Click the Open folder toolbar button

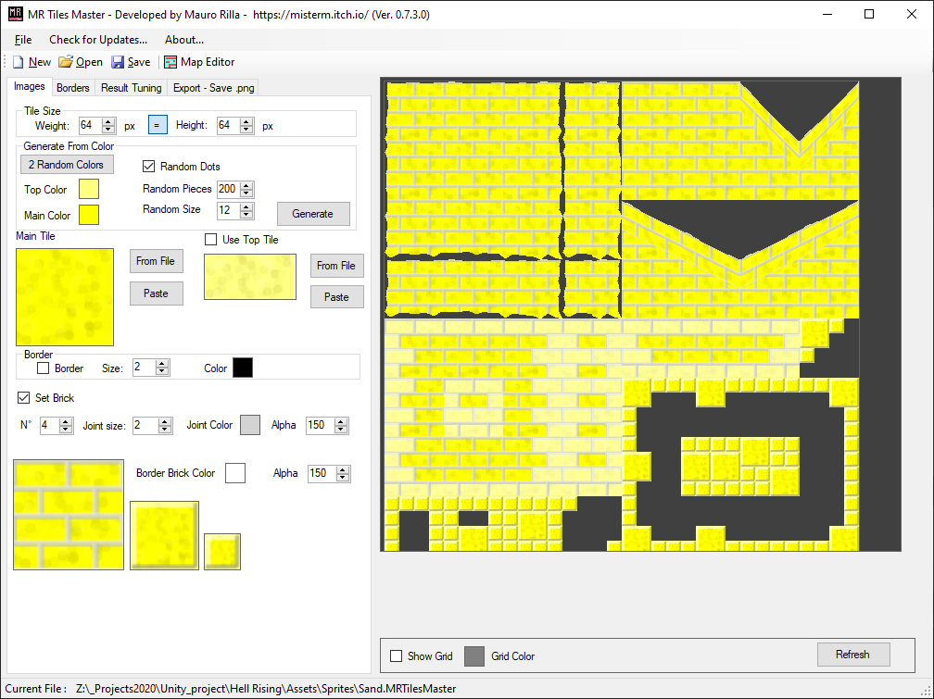81,62
